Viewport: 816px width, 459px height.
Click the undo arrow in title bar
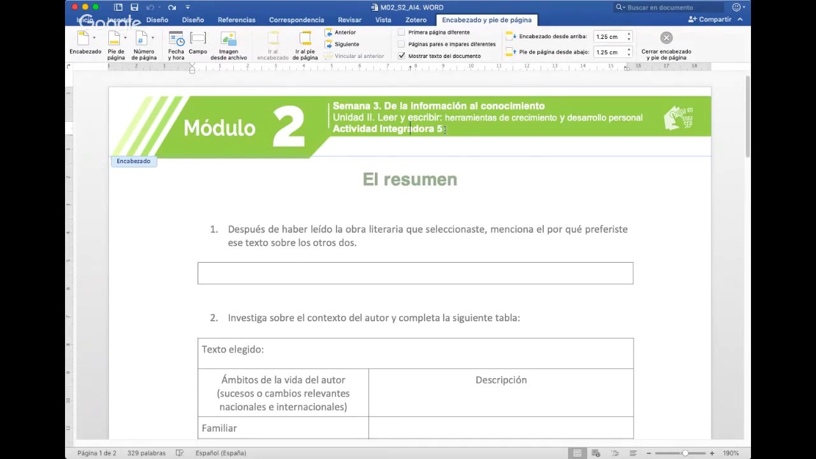click(150, 7)
